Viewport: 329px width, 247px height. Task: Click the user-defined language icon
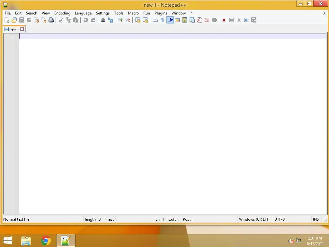pos(177,20)
